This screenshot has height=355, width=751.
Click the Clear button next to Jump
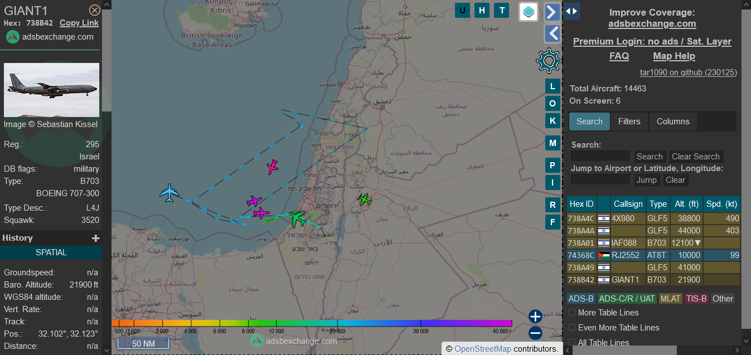(x=675, y=180)
